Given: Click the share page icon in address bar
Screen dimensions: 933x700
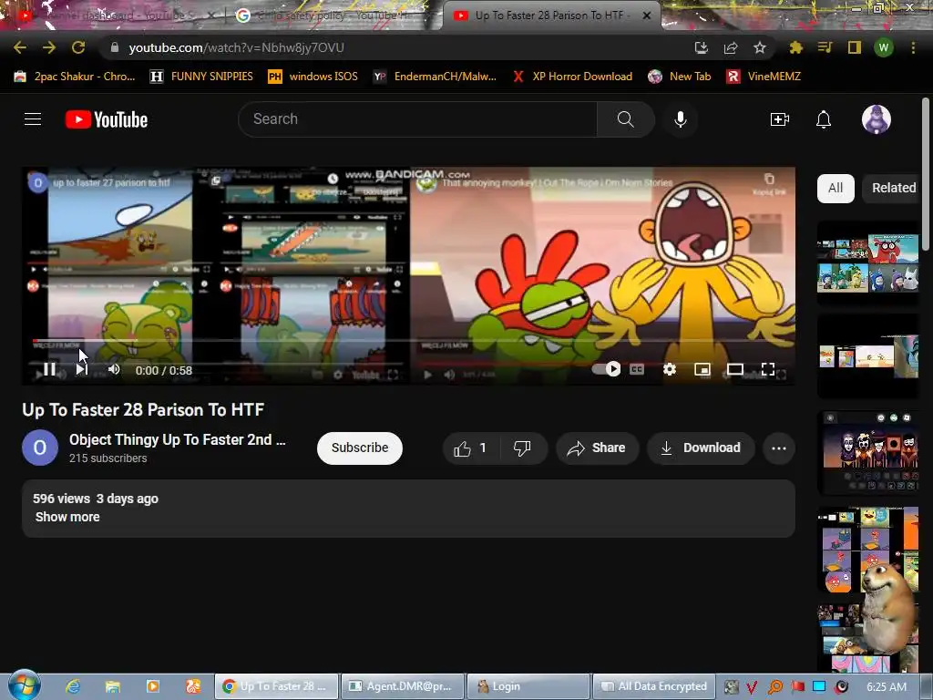Looking at the screenshot, I should [730, 47].
